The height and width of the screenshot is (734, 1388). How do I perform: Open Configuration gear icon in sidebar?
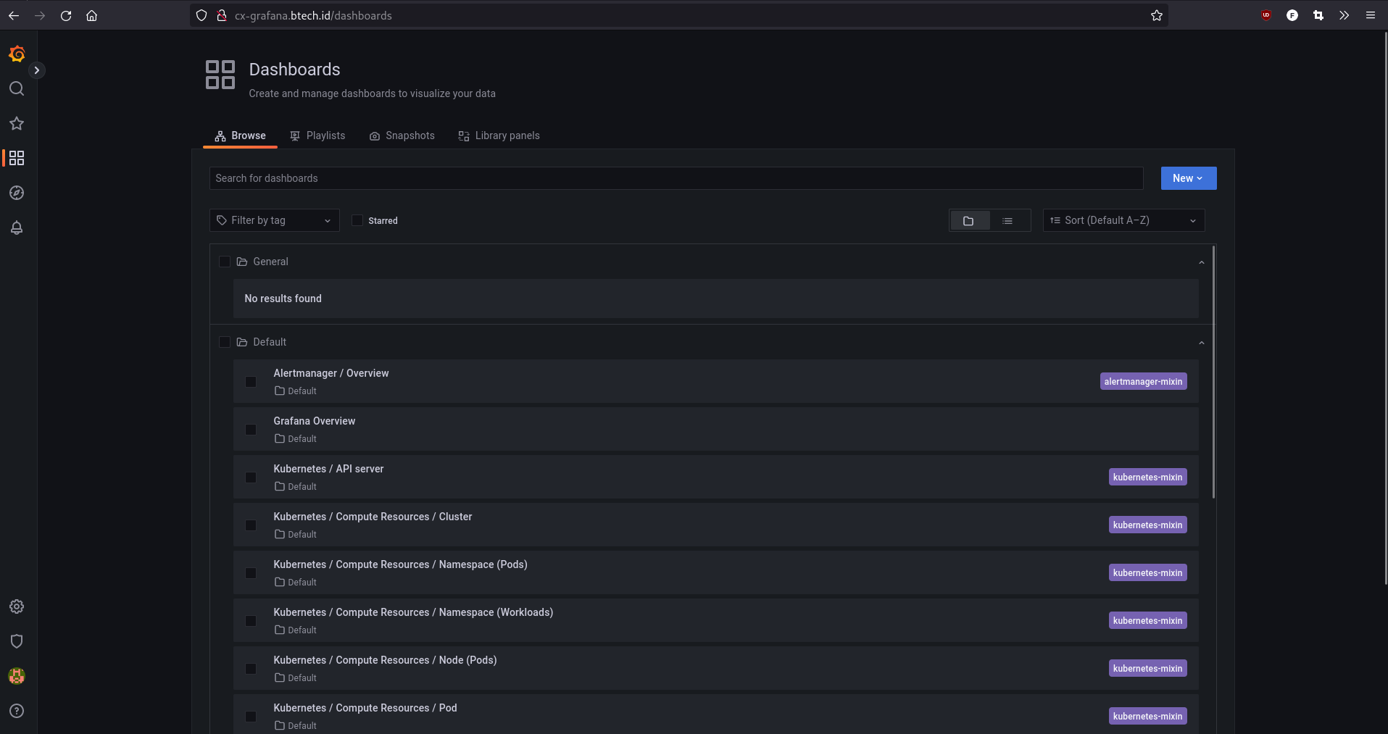click(17, 606)
